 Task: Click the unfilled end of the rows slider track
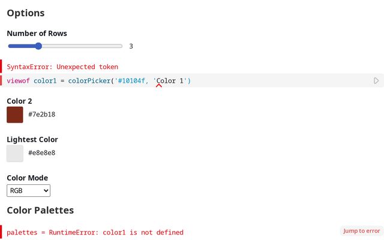pos(82,46)
